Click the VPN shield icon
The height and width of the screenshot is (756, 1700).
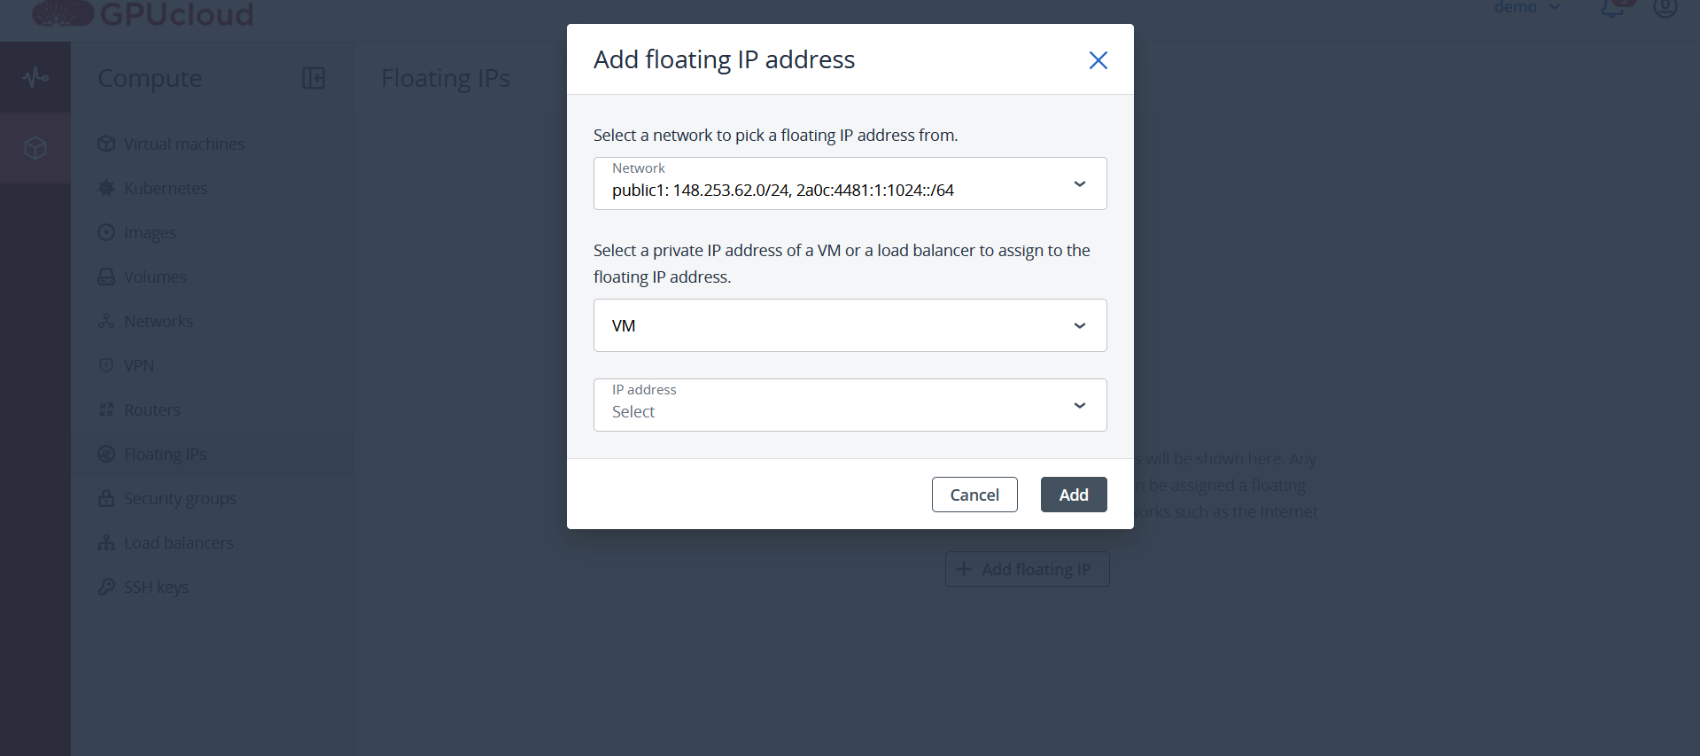pyautogui.click(x=106, y=365)
